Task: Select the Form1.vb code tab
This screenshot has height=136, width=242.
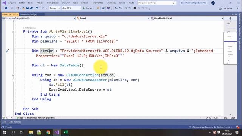Action: coord(7,14)
